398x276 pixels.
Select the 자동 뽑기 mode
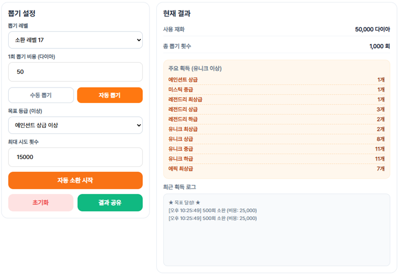(x=110, y=95)
